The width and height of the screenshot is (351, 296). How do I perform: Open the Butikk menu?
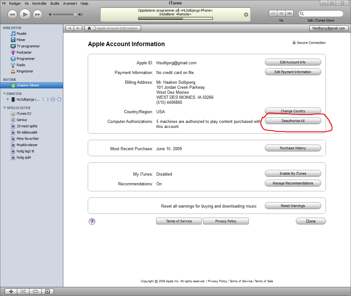(55, 3)
